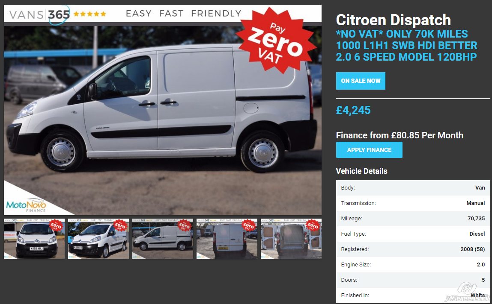Click the red Pay Zero VAT badge
The height and width of the screenshot is (304, 492).
coord(276,41)
